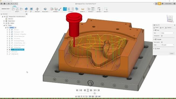
Task: Click the ViewCube in the viewport corner
Action: point(170,19)
